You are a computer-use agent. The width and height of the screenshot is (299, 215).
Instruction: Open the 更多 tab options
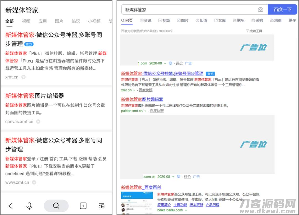pyautogui.click(x=292, y=20)
